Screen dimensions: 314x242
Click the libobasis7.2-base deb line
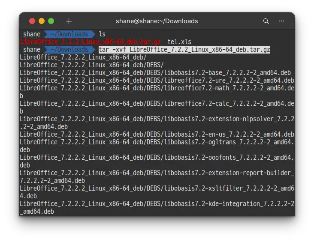[x=155, y=73]
